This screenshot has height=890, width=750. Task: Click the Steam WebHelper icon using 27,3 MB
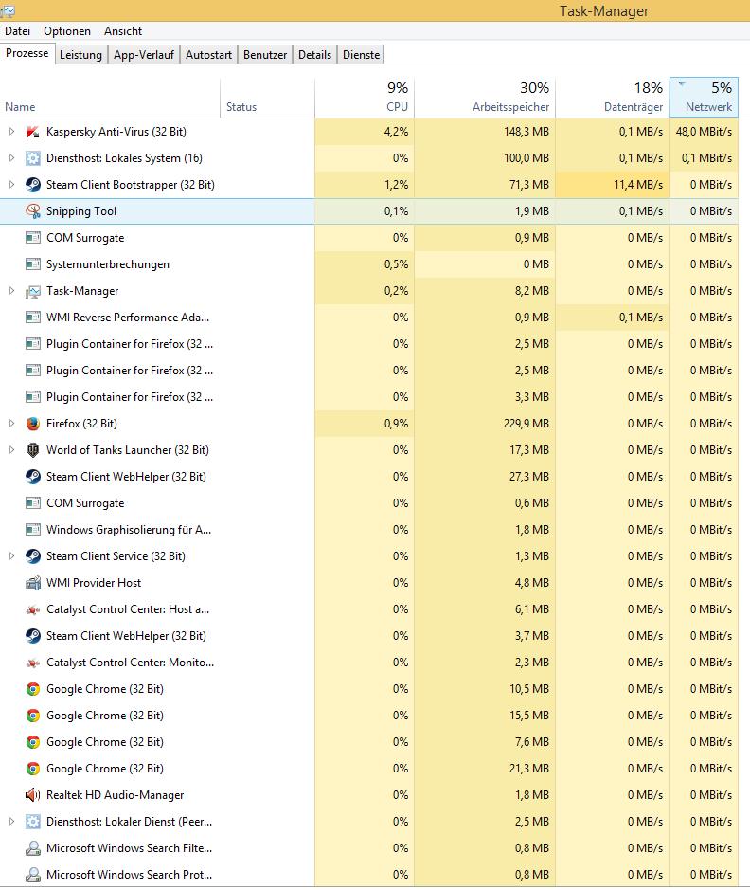coord(33,477)
